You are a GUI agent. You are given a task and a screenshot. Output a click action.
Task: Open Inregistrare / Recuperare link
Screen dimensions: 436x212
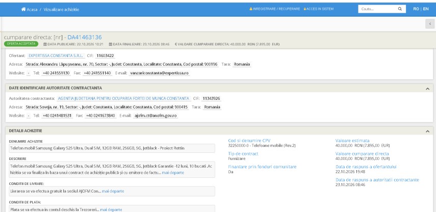(275, 9)
